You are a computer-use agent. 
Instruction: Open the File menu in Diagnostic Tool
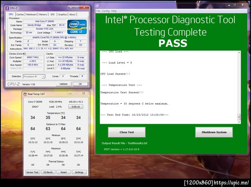(x=98, y=11)
